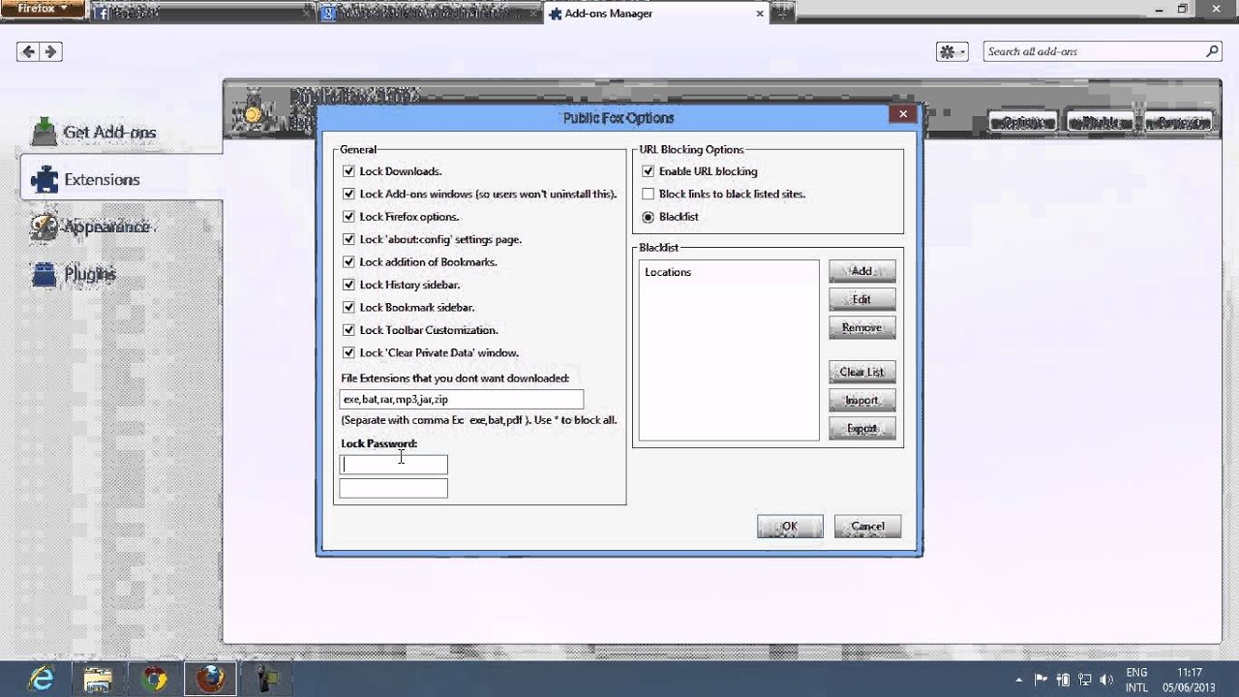Close the Add-ons Manager tab
This screenshot has width=1239, height=697.
pos(761,14)
